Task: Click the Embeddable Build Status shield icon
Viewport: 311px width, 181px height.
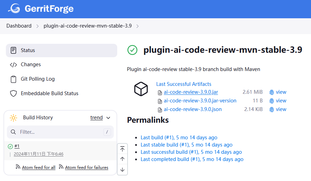Action: point(13,93)
